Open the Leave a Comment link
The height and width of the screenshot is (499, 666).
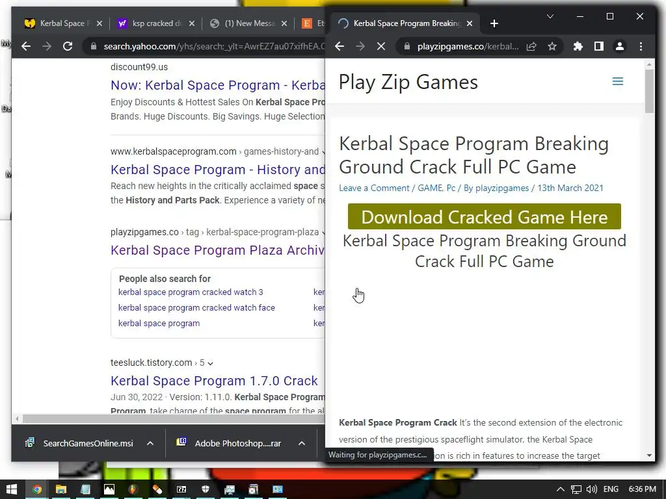(x=374, y=188)
